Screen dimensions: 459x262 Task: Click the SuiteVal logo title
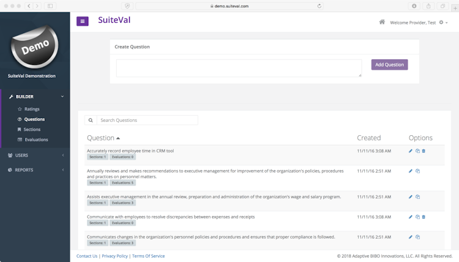pos(114,20)
